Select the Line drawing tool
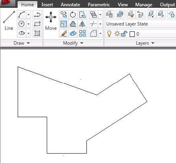The height and width of the screenshot is (163, 176). [9, 21]
